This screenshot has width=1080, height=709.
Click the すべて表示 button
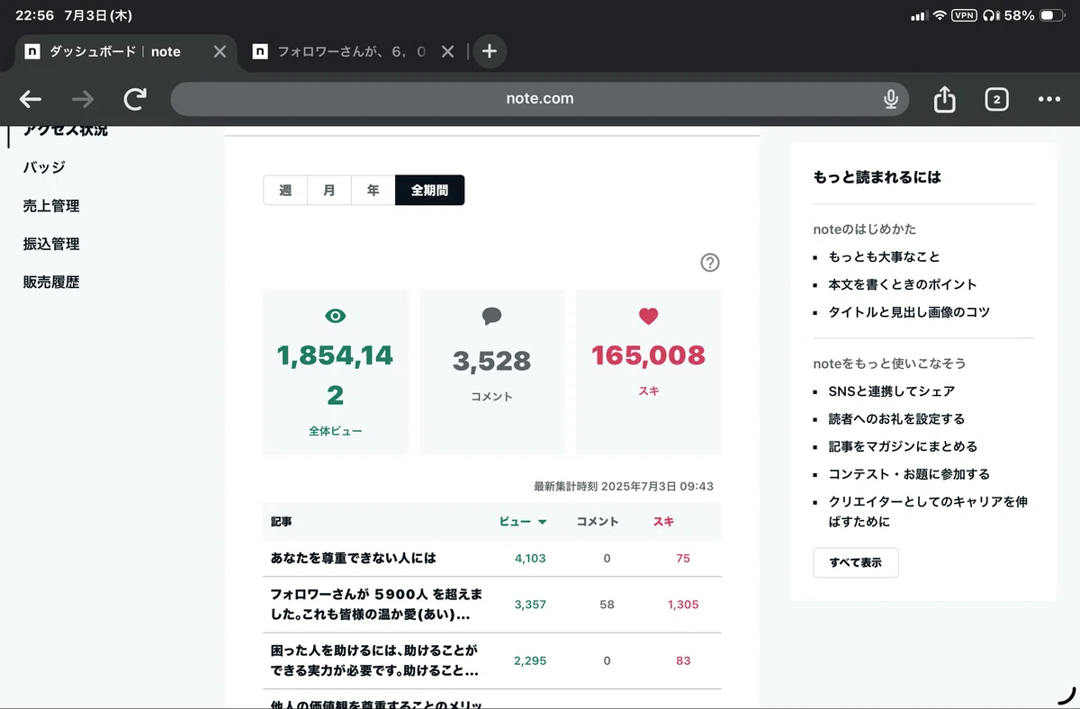coord(856,562)
